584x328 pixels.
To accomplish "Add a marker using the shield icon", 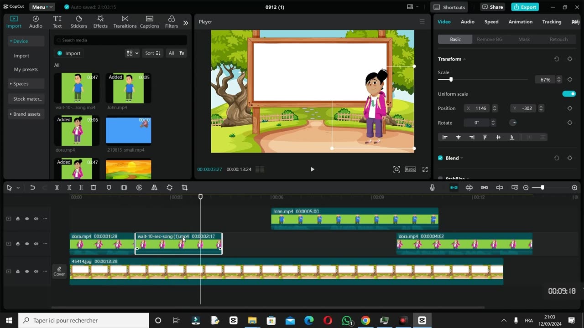I will pos(109,188).
